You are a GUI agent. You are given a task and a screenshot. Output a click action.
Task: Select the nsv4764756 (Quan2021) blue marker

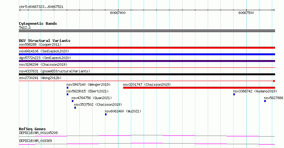(x=73, y=101)
